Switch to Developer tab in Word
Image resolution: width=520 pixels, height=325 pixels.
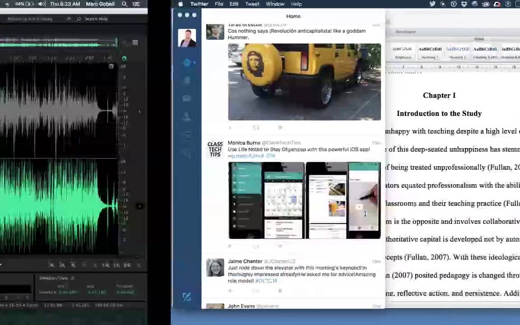(x=406, y=32)
